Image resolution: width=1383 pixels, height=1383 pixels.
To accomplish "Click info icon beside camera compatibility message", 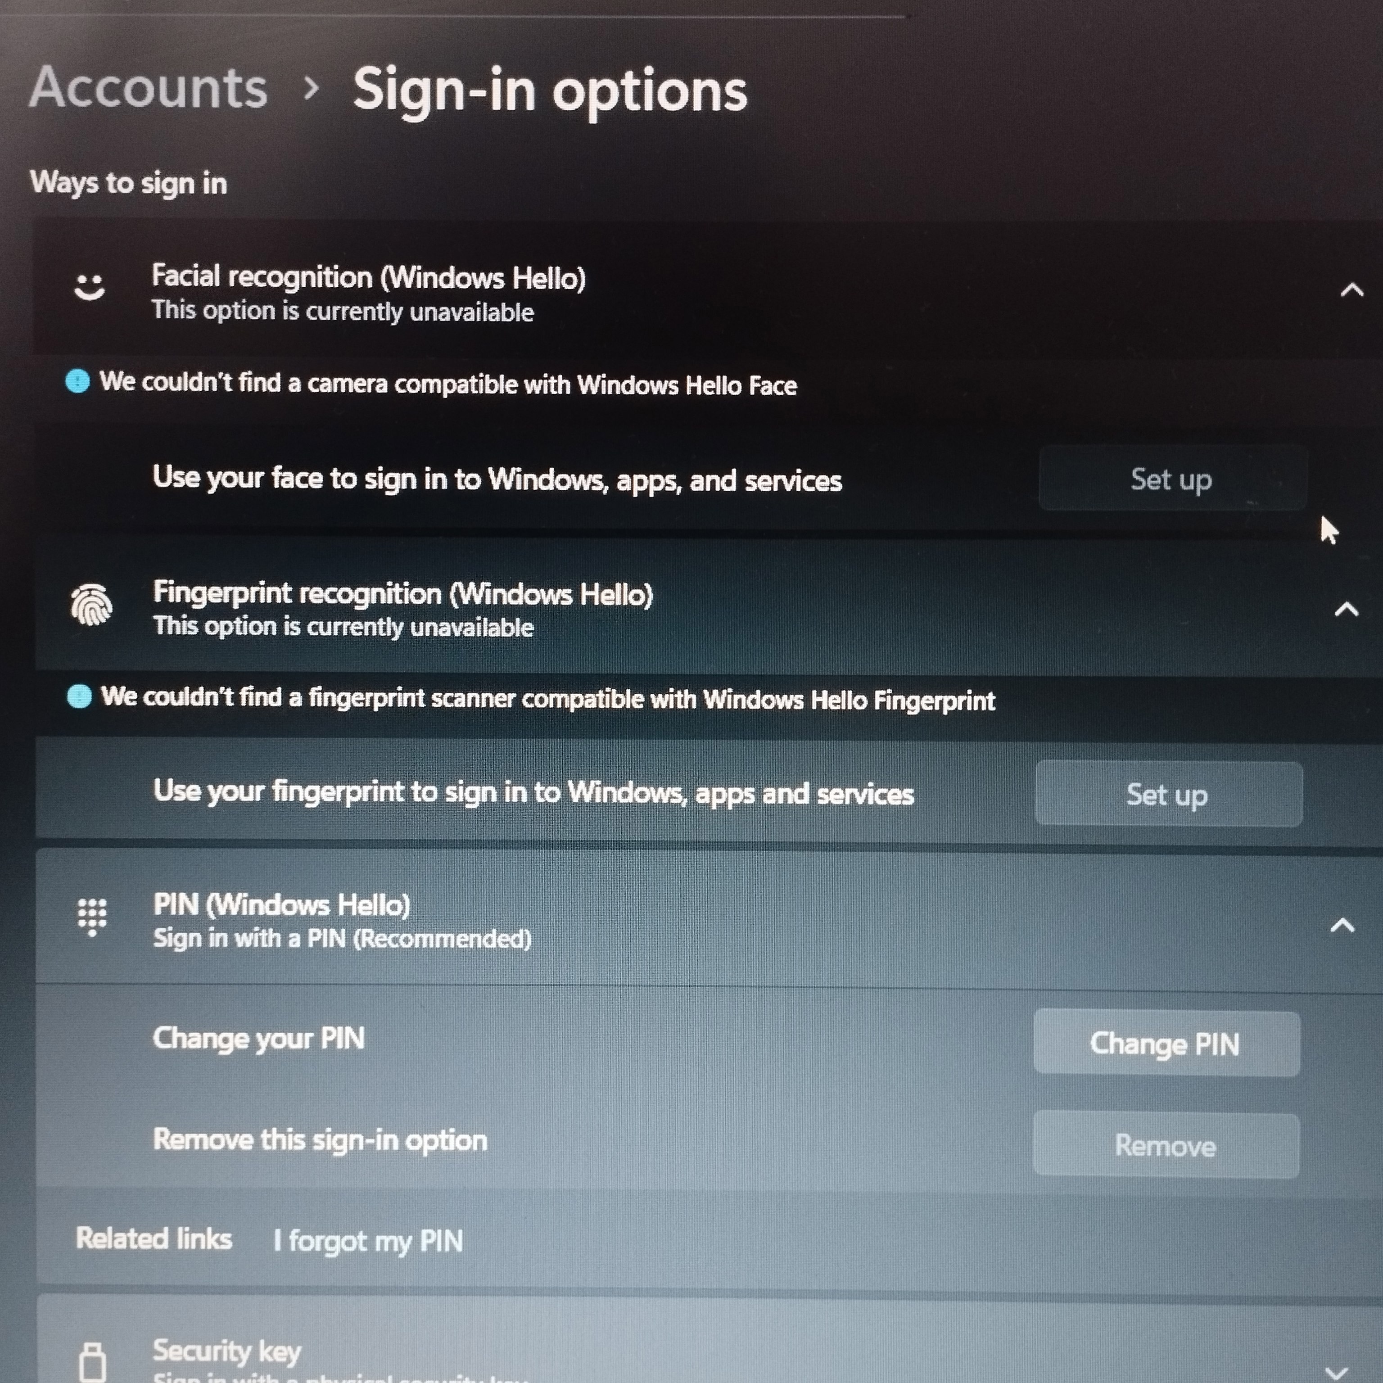I will tap(77, 381).
